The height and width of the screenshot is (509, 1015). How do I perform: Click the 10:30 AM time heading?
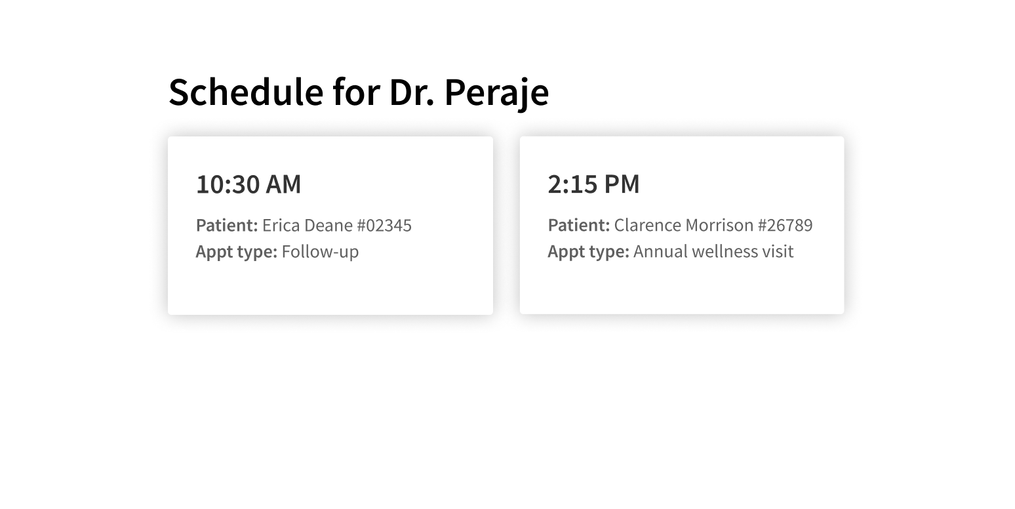coord(249,184)
